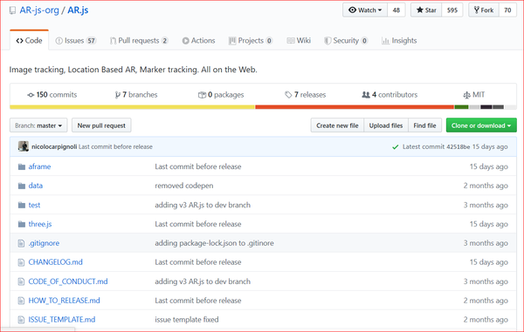Screen dimensions: 524x332
Task: Open latest commit hash 42518be
Action: pos(458,146)
